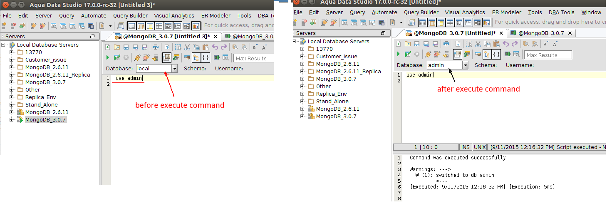Click Increase font size 'A' icon in Untitled 3 window
This screenshot has width=612, height=206.
pos(264,47)
